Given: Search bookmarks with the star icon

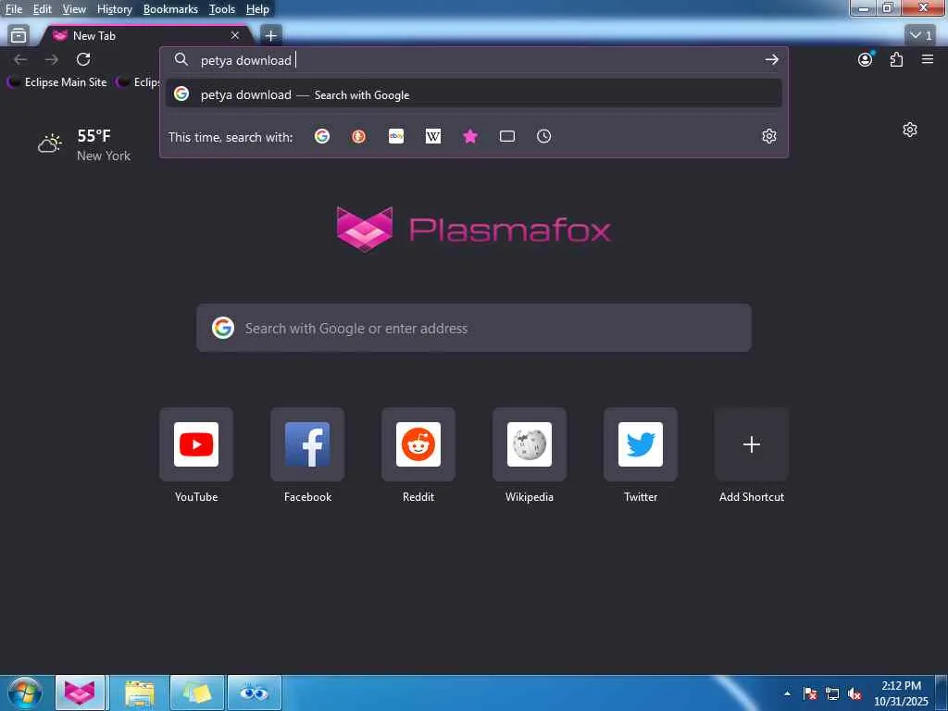Looking at the screenshot, I should point(469,137).
